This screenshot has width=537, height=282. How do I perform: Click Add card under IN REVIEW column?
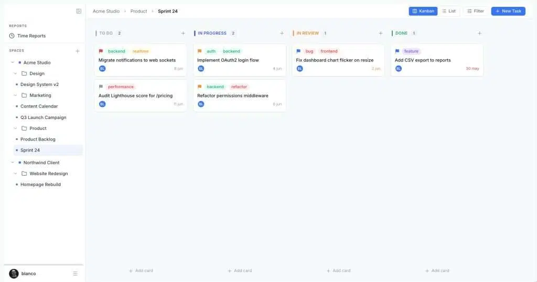pyautogui.click(x=338, y=270)
